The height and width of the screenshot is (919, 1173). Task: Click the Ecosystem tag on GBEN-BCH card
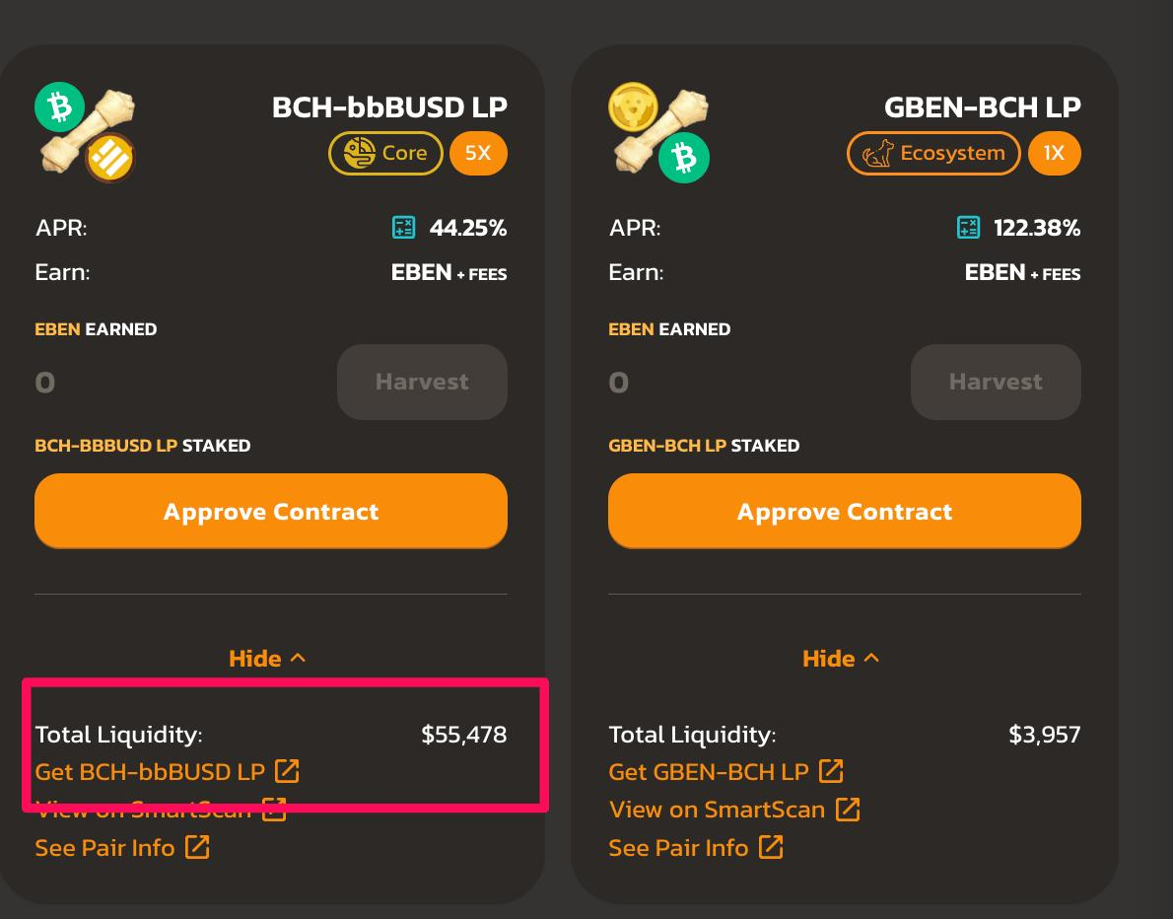pyautogui.click(x=933, y=154)
